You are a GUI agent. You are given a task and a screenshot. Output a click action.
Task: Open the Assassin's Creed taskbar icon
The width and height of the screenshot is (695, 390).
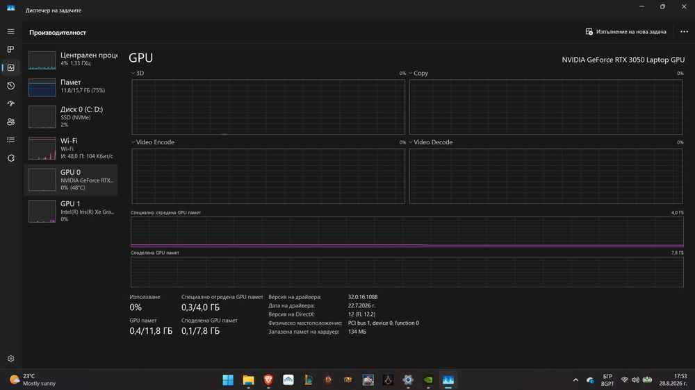pyautogui.click(x=388, y=380)
